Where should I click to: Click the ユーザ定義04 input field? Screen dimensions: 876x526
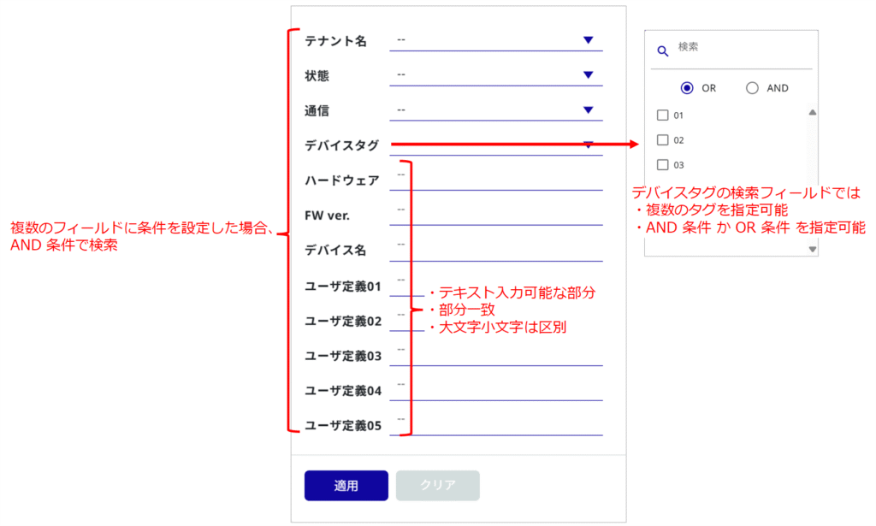496,390
